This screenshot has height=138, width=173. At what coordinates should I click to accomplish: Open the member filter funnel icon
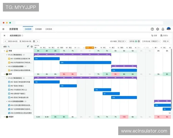point(28,47)
